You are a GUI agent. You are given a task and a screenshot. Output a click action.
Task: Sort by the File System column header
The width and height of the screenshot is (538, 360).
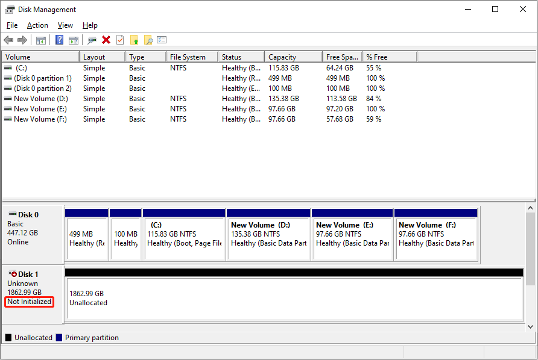click(x=192, y=57)
